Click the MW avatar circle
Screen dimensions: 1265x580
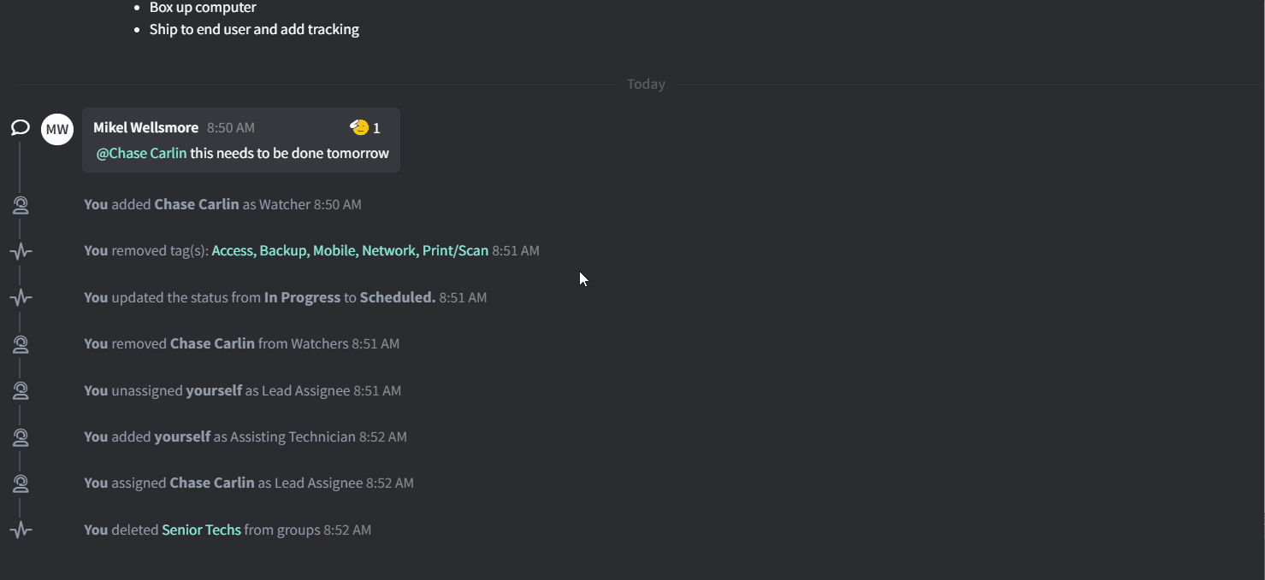[57, 129]
